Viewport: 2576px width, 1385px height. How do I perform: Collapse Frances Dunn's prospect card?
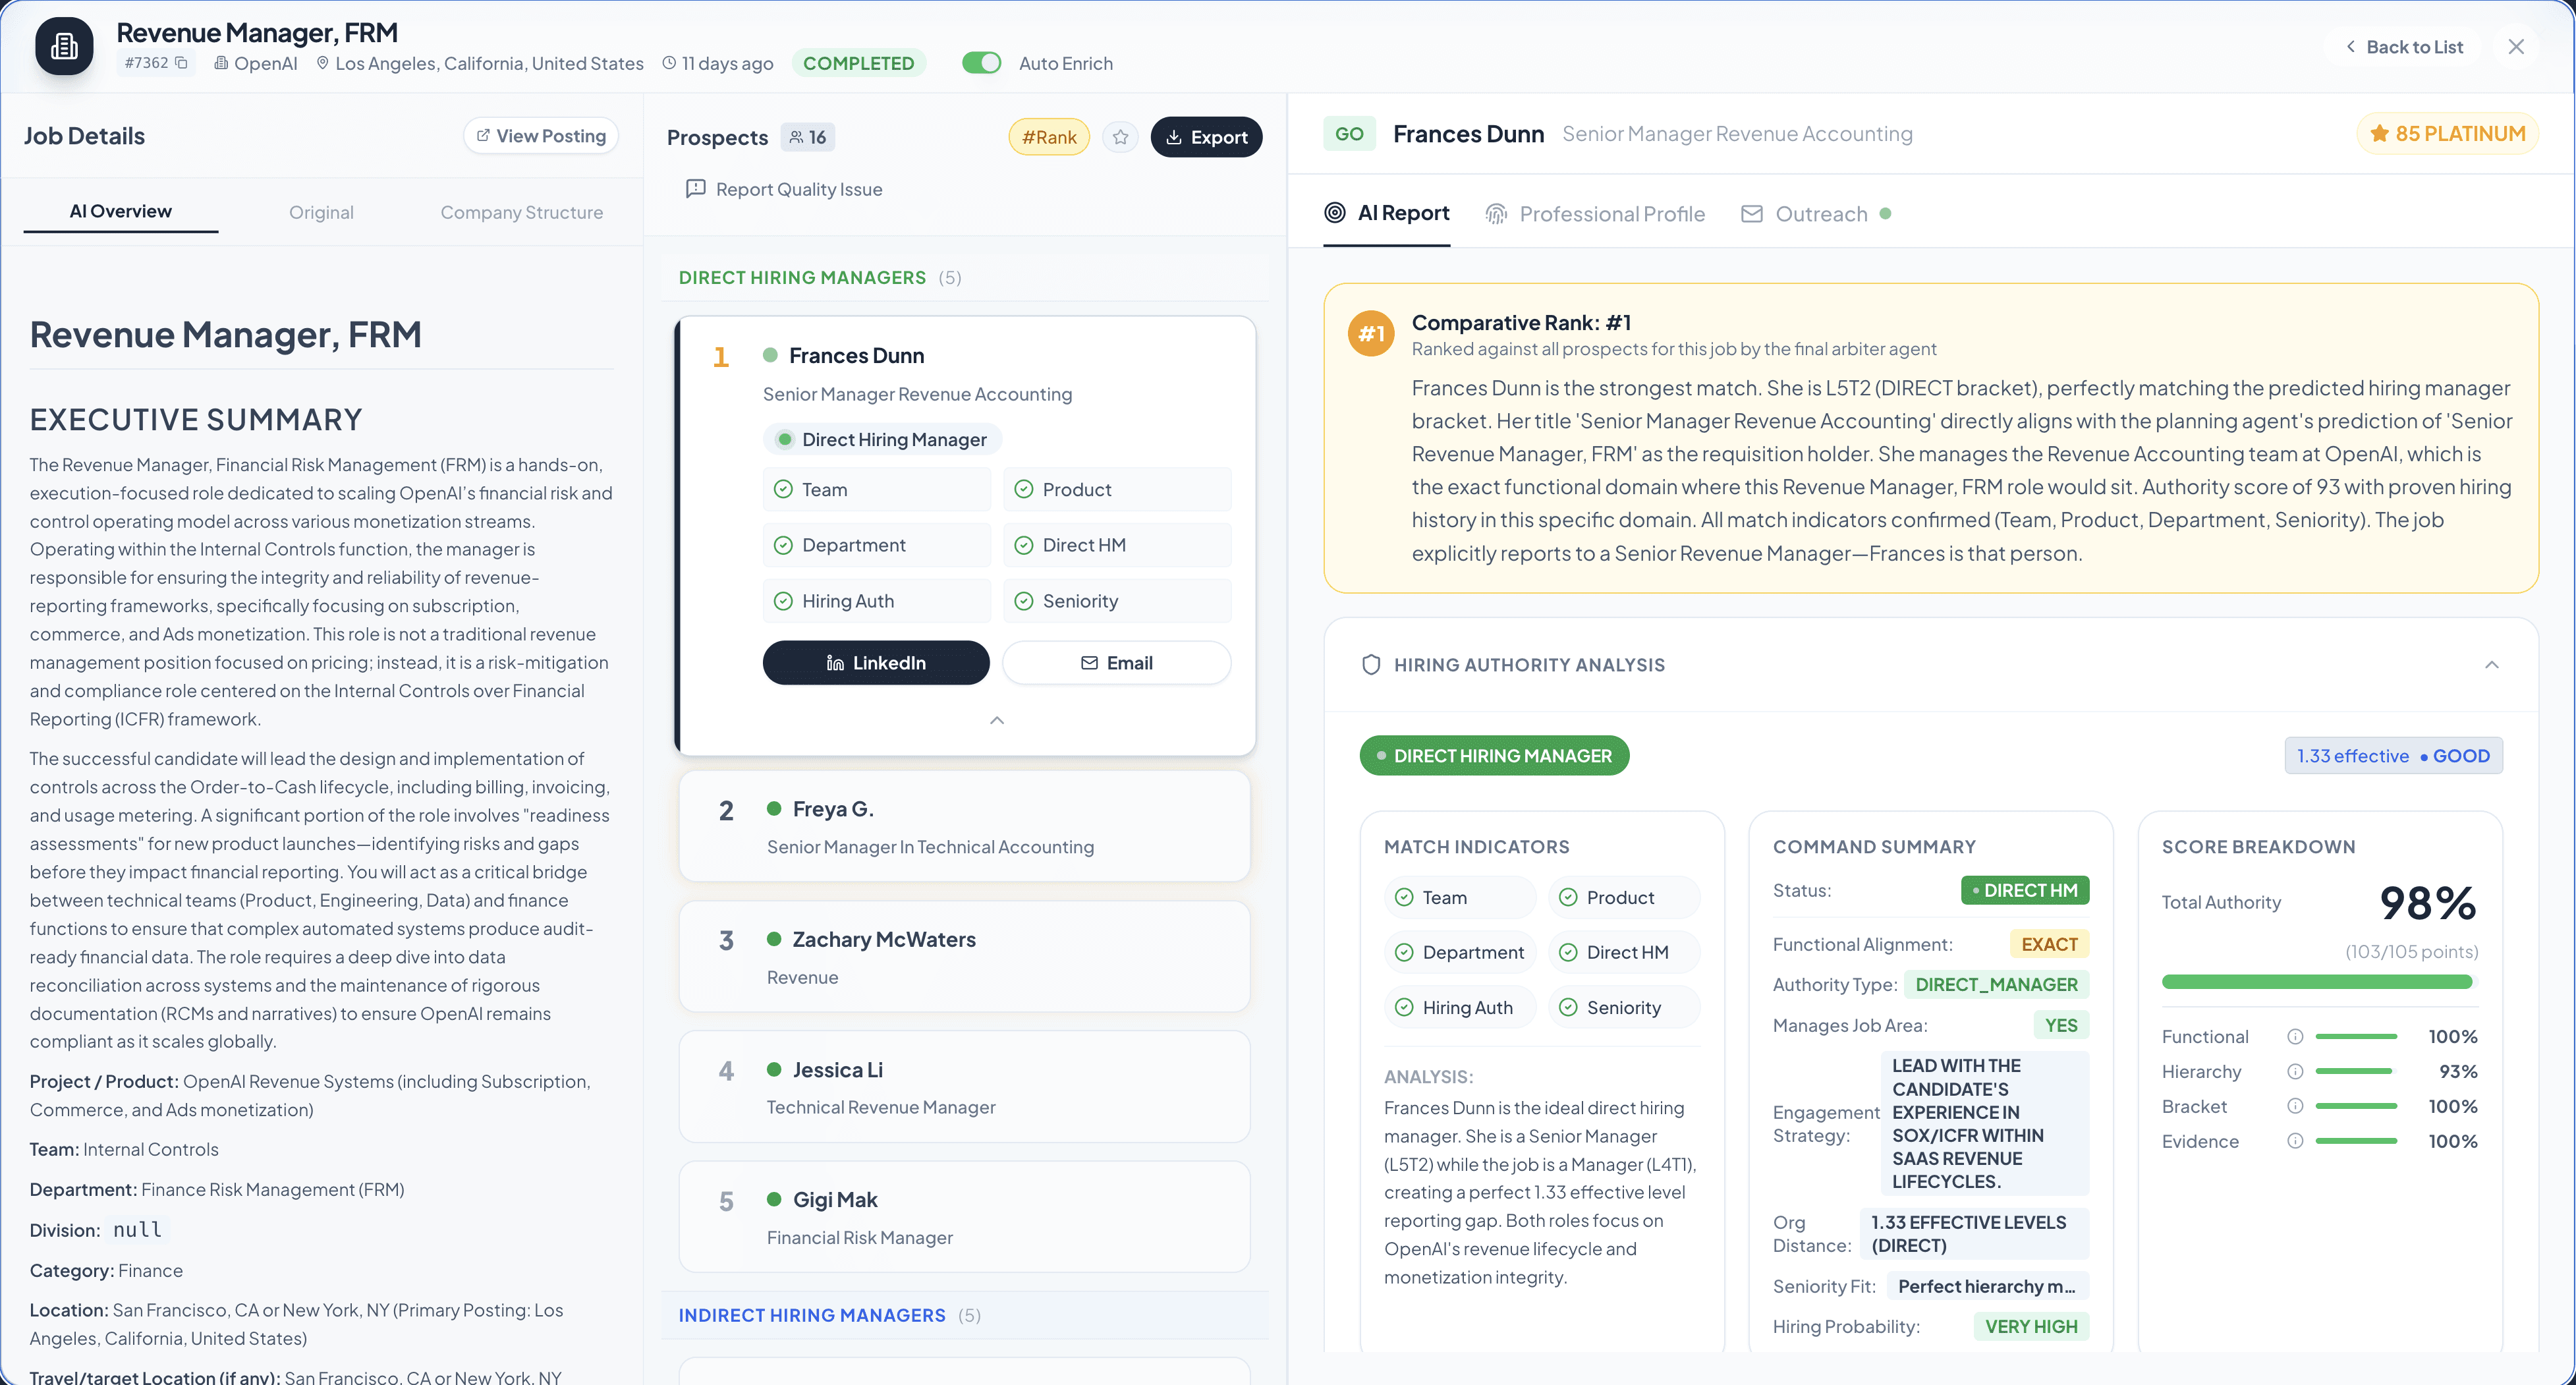click(996, 720)
